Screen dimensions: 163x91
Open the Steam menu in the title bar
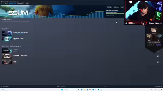click(x=3, y=1)
